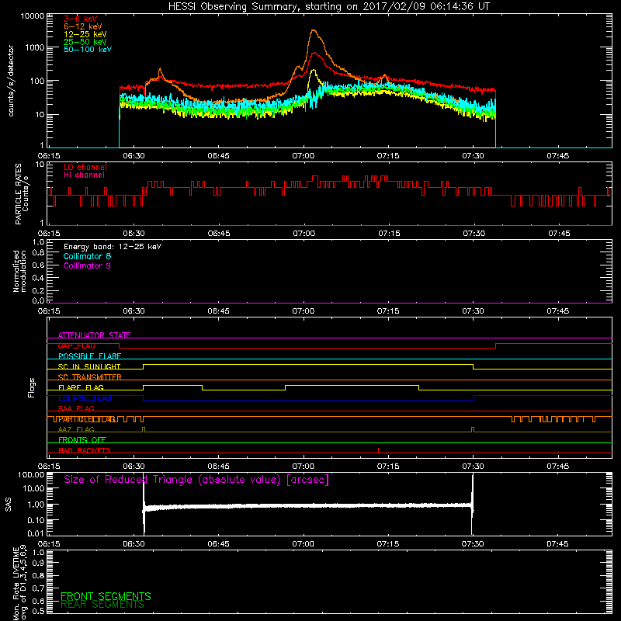Click the SC_TRANSMITTER flag label
Image resolution: width=621 pixels, height=621 pixels.
[89, 377]
